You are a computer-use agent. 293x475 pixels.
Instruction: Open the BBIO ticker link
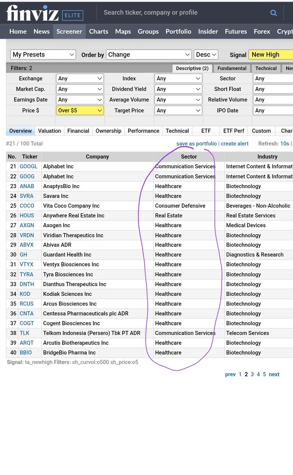point(26,353)
